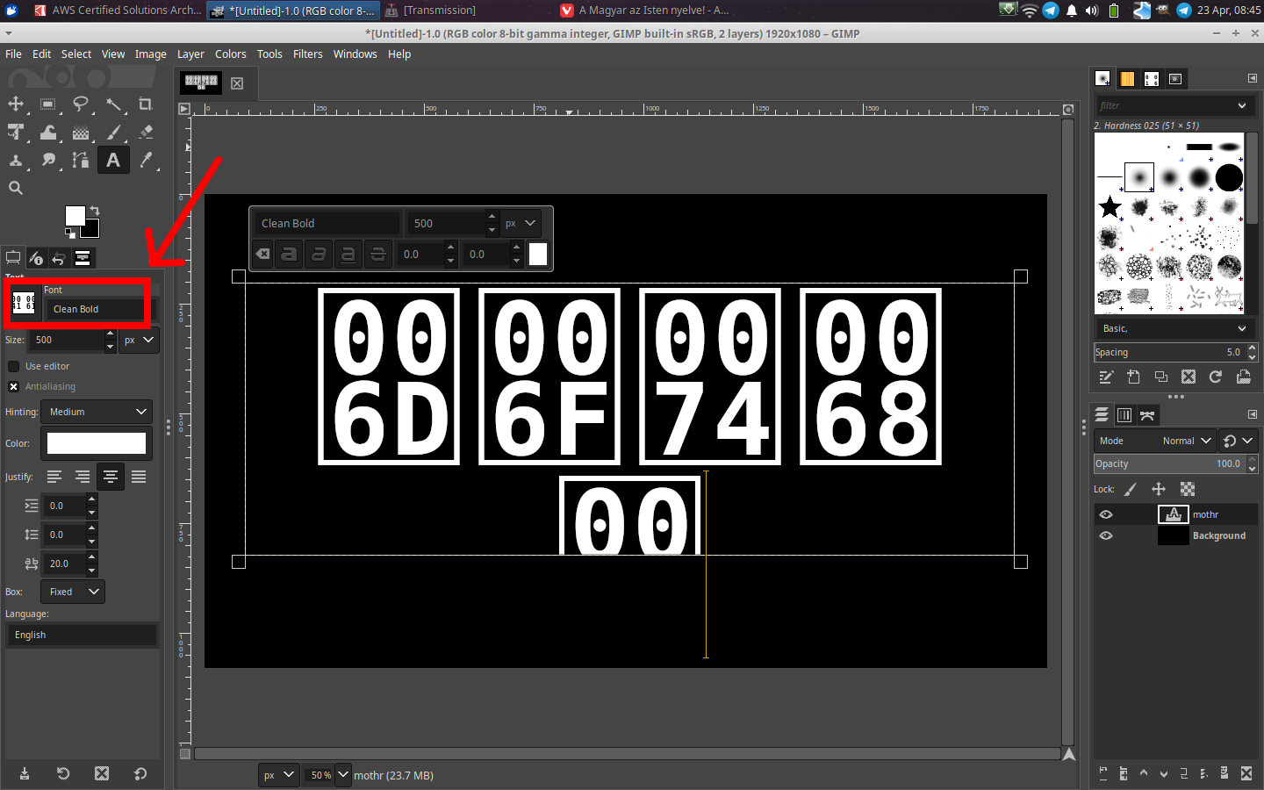Image resolution: width=1264 pixels, height=790 pixels.
Task: Click the Zoom magnifier tool
Action: [16, 188]
